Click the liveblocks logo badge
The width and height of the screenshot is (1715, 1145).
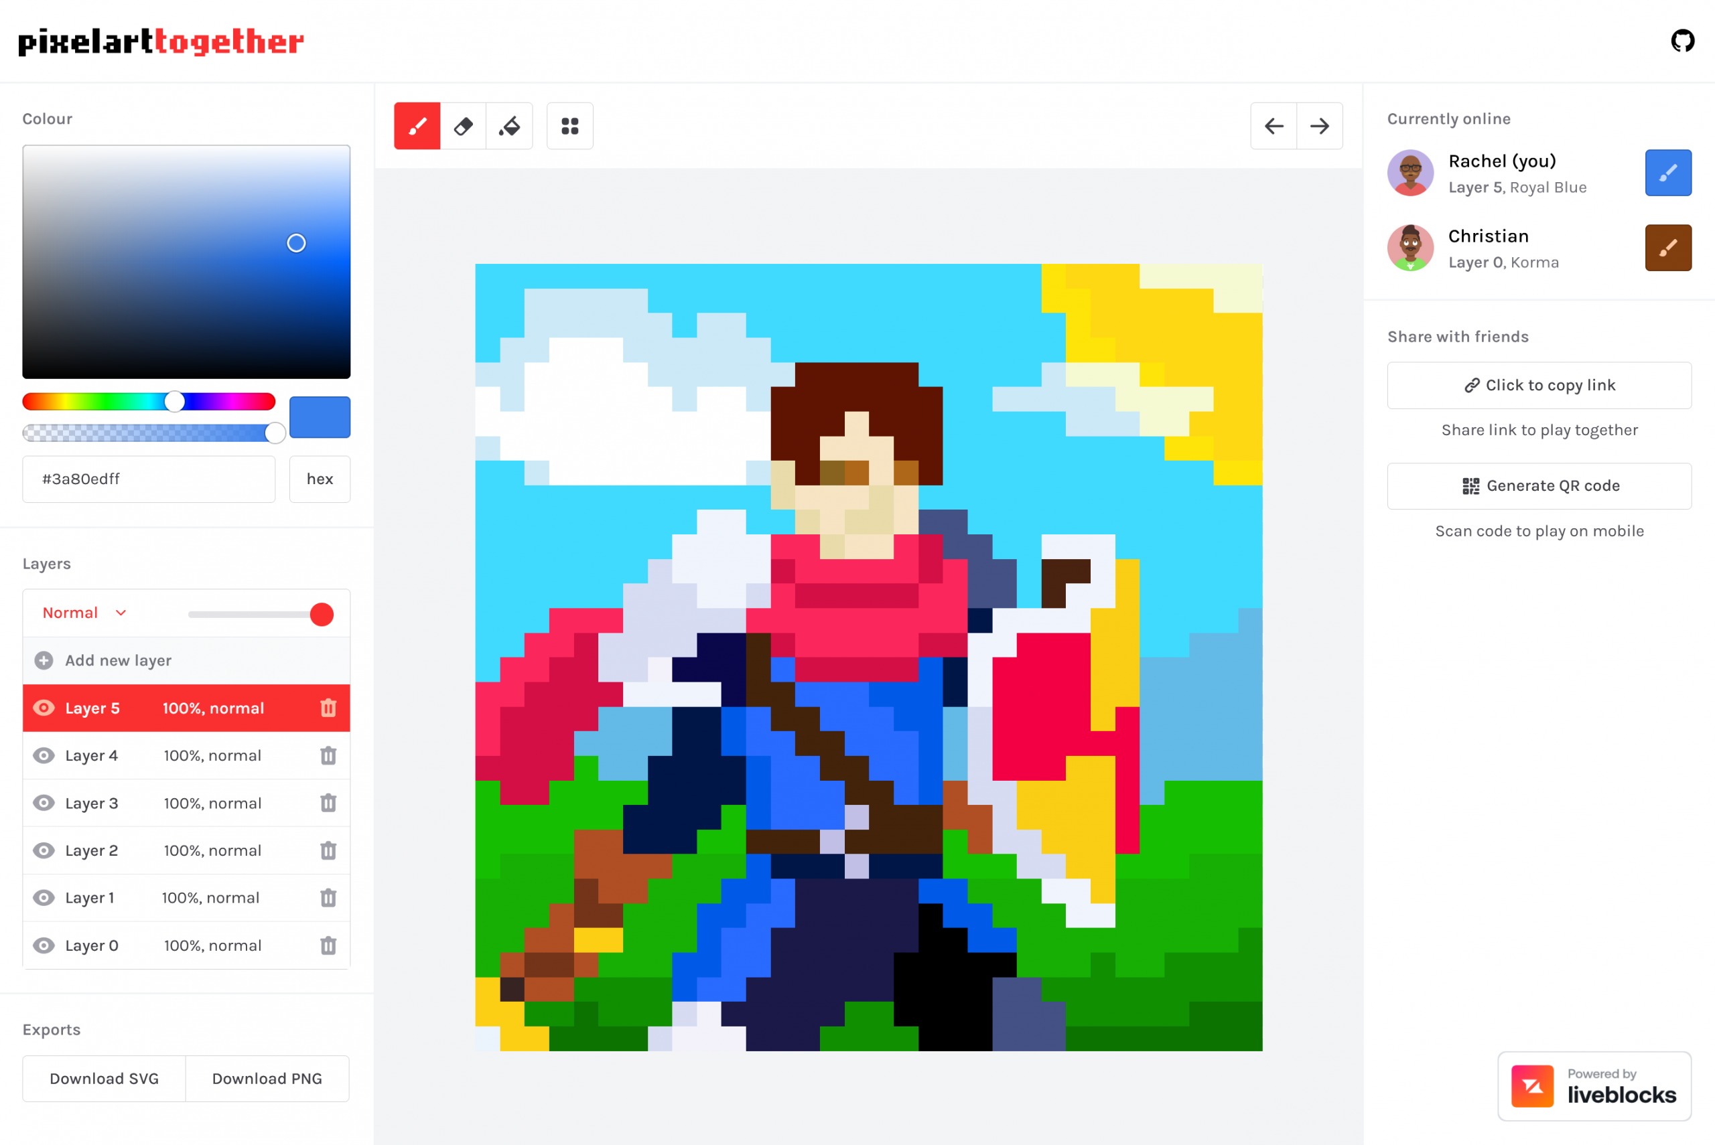click(x=1594, y=1086)
